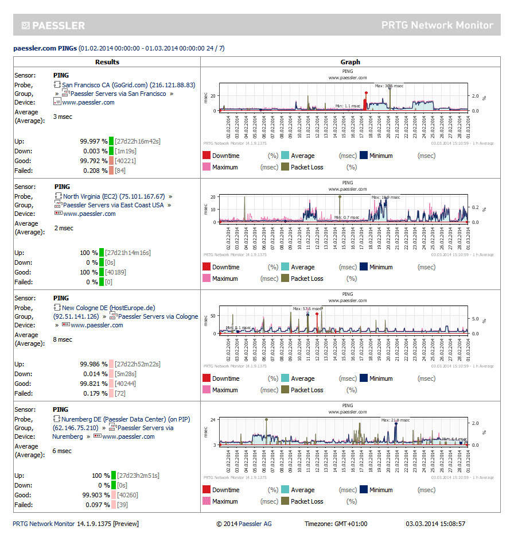The height and width of the screenshot is (549, 518).
Task: Click the red Downtime legend swatch in first graph
Action: point(207,155)
